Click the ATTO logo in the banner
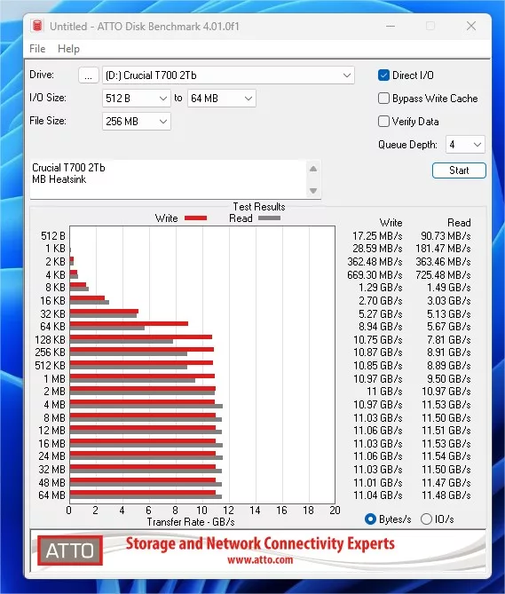 [69, 550]
